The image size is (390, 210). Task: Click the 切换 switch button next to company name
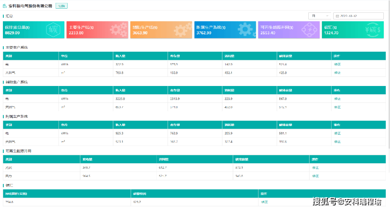[61, 6]
